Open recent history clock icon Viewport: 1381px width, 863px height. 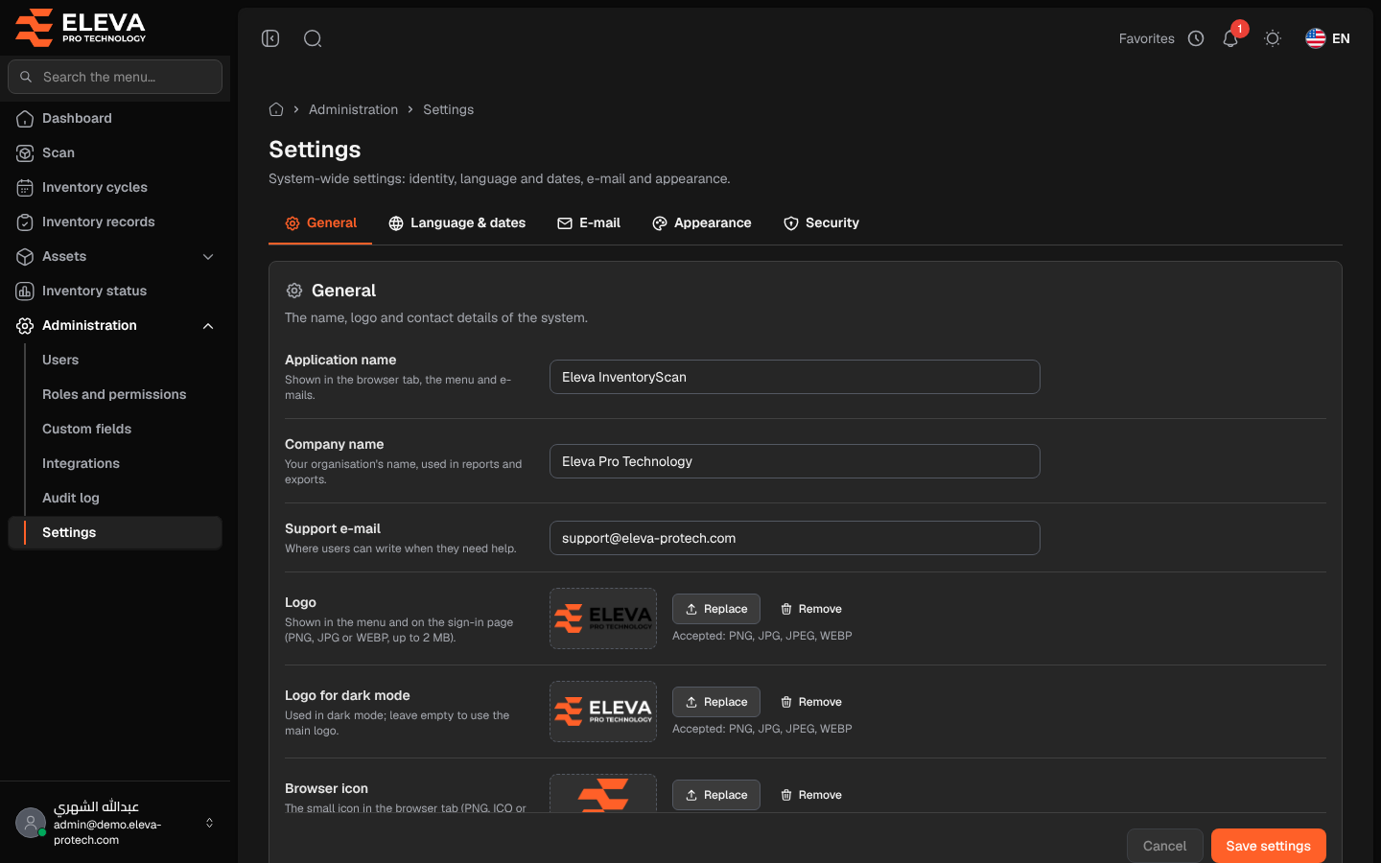pyautogui.click(x=1196, y=38)
